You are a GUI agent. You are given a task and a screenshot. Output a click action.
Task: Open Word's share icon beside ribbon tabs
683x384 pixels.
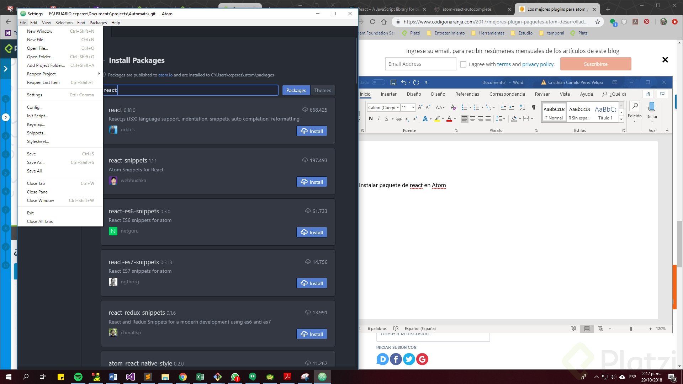pos(648,94)
